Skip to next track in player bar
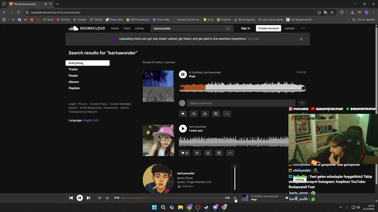This screenshot has width=378, height=212. point(88,198)
